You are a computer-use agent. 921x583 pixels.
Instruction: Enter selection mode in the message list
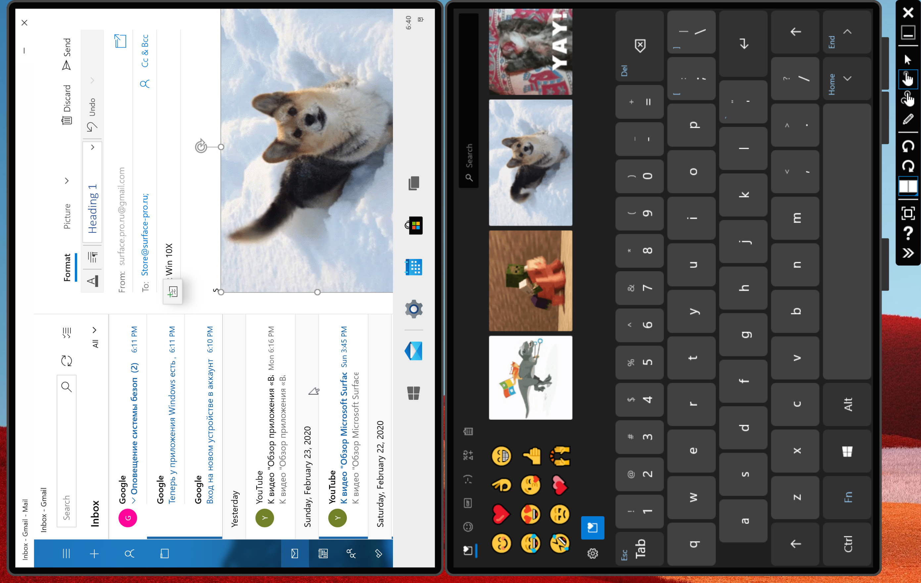(67, 333)
